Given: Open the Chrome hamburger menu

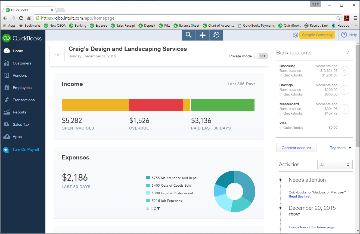Looking at the screenshot, I should 355,18.
